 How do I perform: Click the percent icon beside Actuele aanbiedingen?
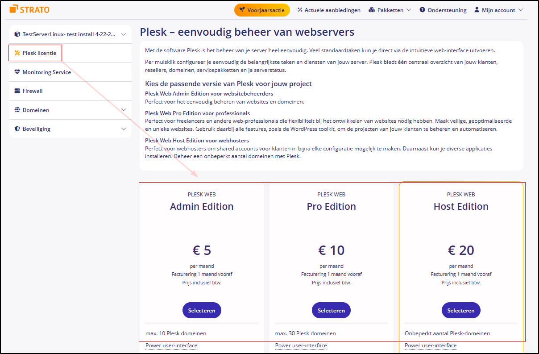300,10
